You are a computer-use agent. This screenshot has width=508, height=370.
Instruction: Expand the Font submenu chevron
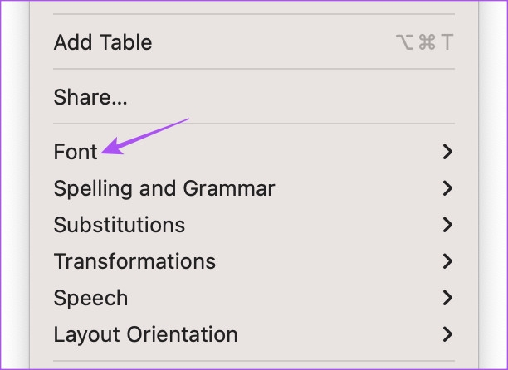448,152
